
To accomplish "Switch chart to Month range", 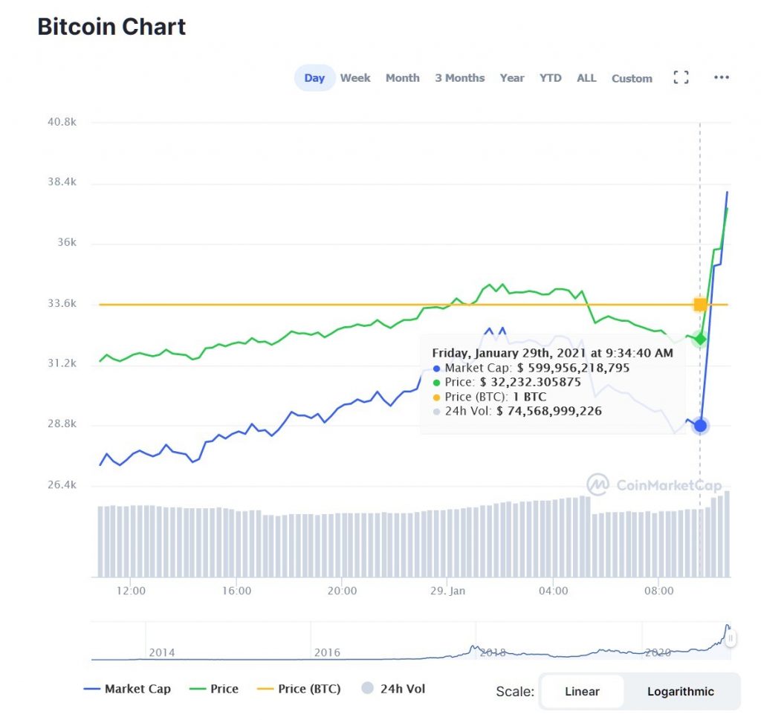I will tap(402, 78).
